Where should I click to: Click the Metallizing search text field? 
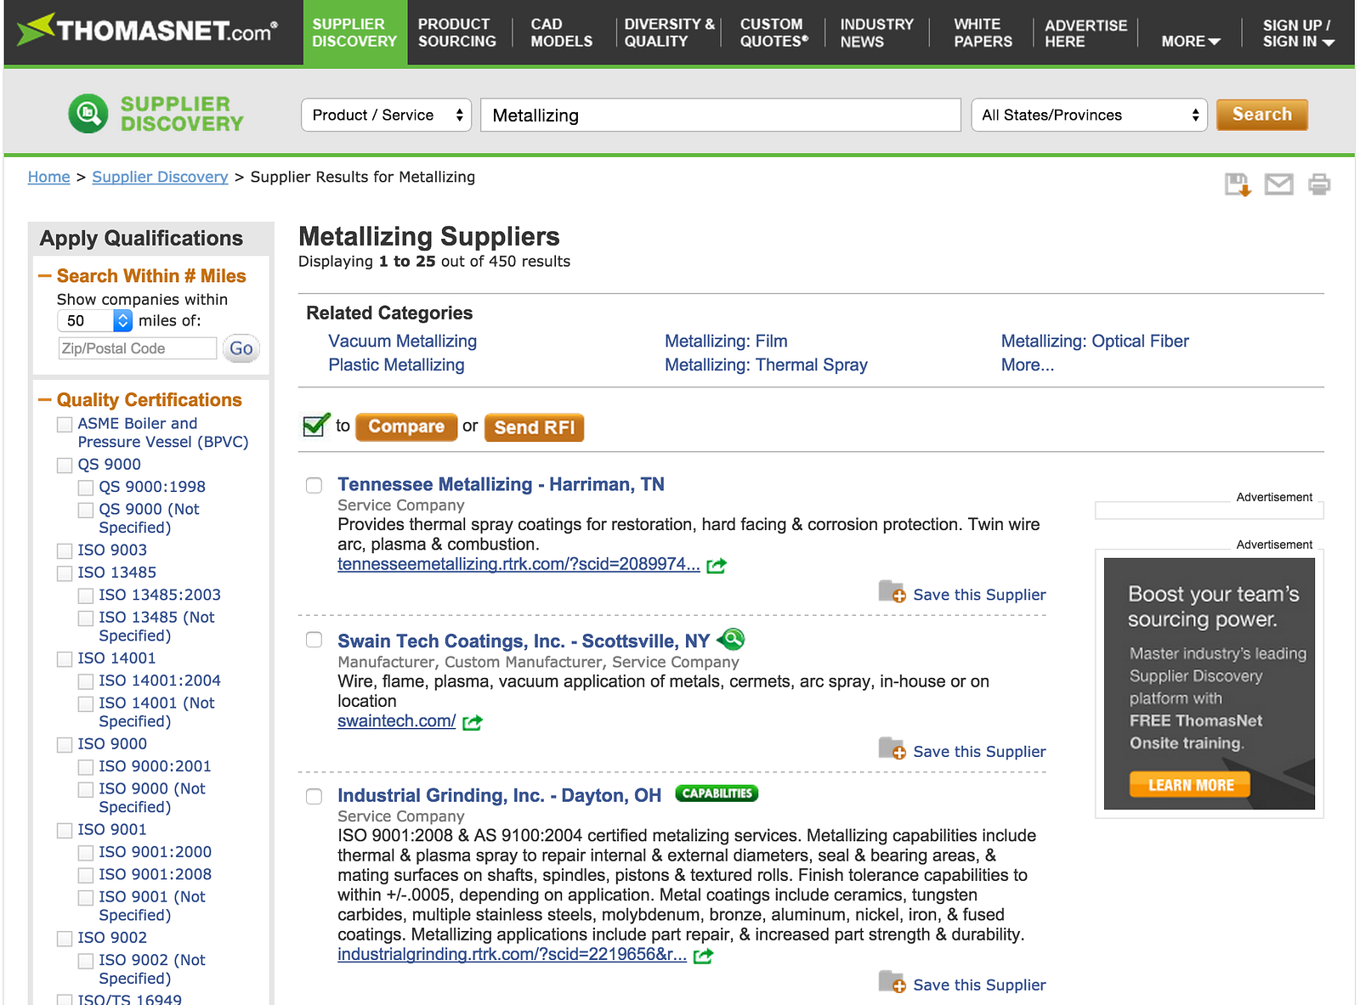tap(721, 115)
